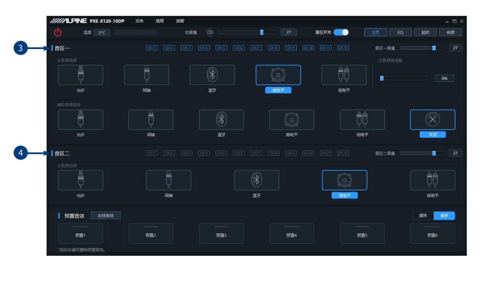Screen dimensions: 498x287
Task: Select coaxial as Zone 1 auxiliary source
Action: tap(151, 120)
